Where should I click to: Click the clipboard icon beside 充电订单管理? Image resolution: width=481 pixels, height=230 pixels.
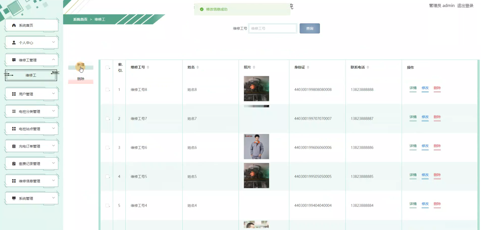(14, 146)
